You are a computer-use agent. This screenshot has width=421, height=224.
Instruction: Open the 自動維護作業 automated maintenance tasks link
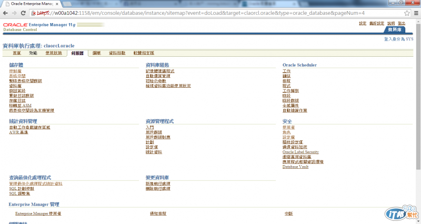[295, 110]
